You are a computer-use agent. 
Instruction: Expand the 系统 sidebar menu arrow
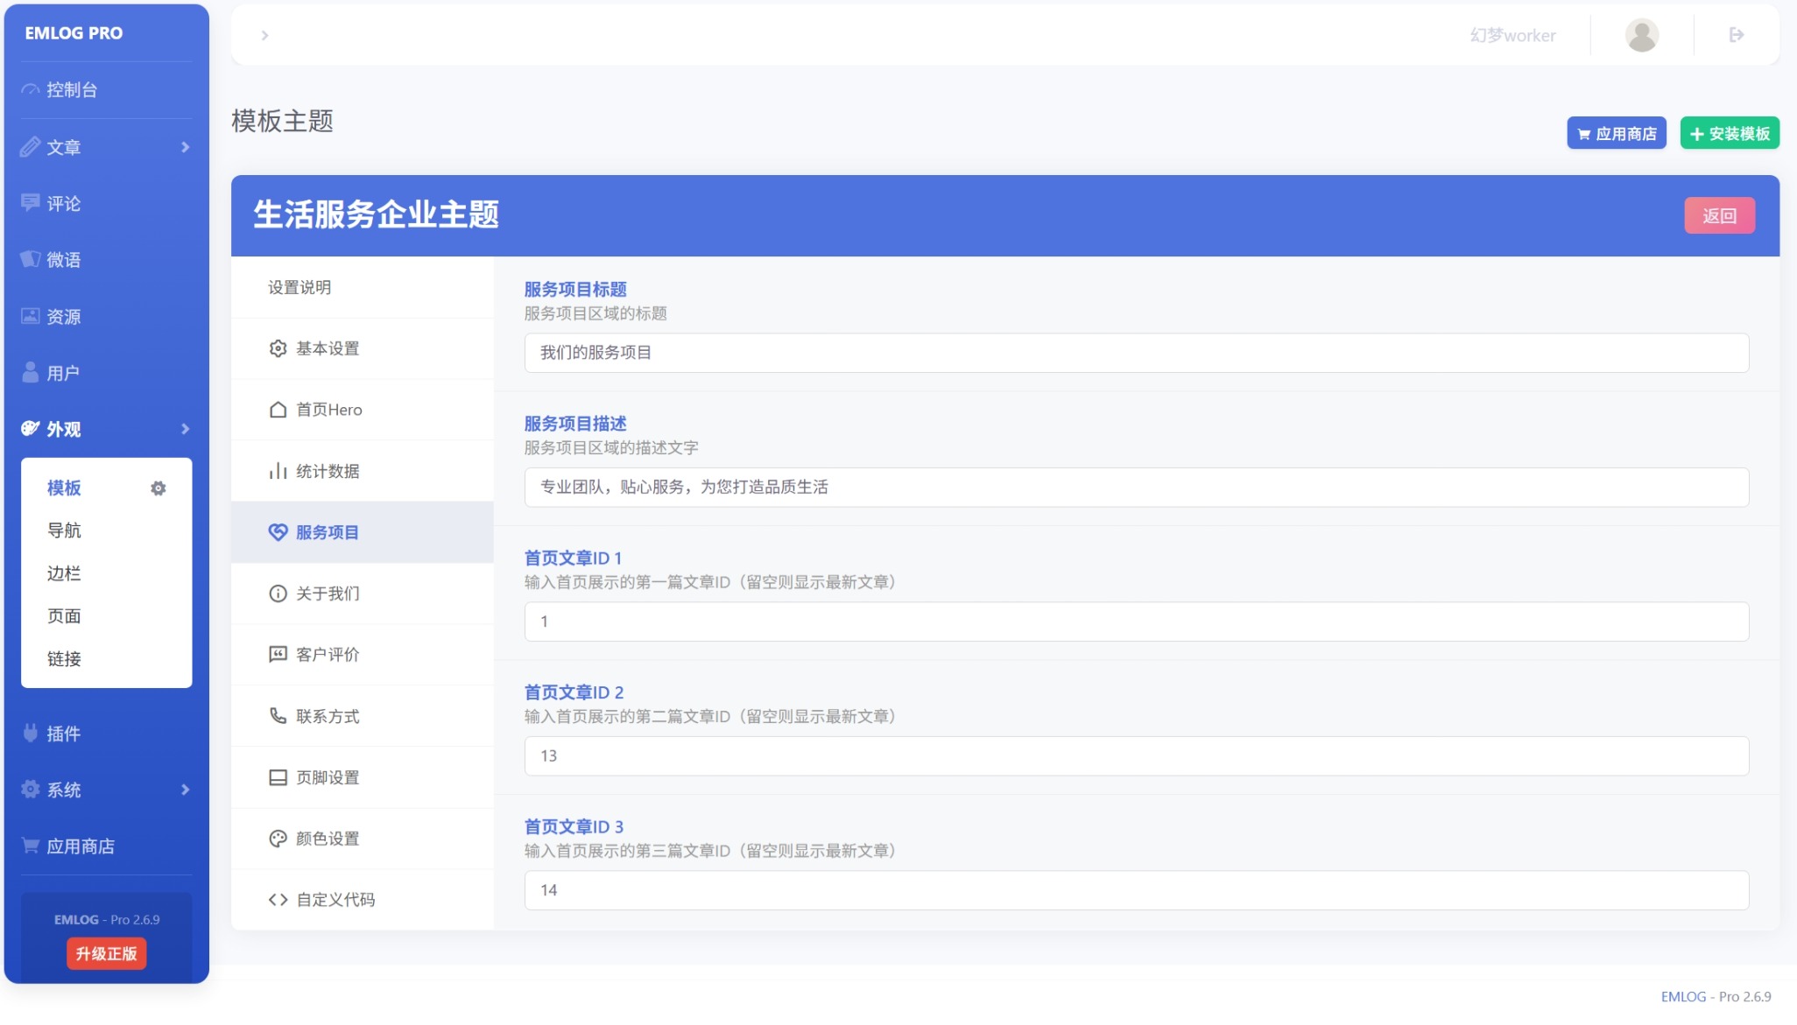(185, 790)
